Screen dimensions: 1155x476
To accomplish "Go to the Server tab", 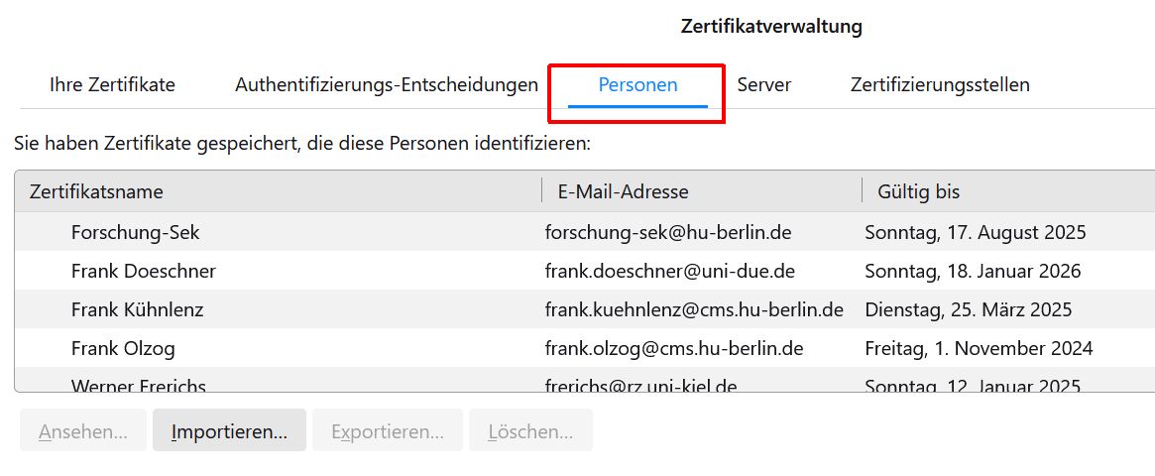I will (763, 85).
